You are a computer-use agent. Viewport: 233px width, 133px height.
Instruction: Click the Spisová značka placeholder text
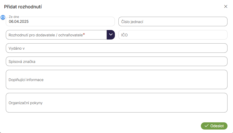pos(22,61)
